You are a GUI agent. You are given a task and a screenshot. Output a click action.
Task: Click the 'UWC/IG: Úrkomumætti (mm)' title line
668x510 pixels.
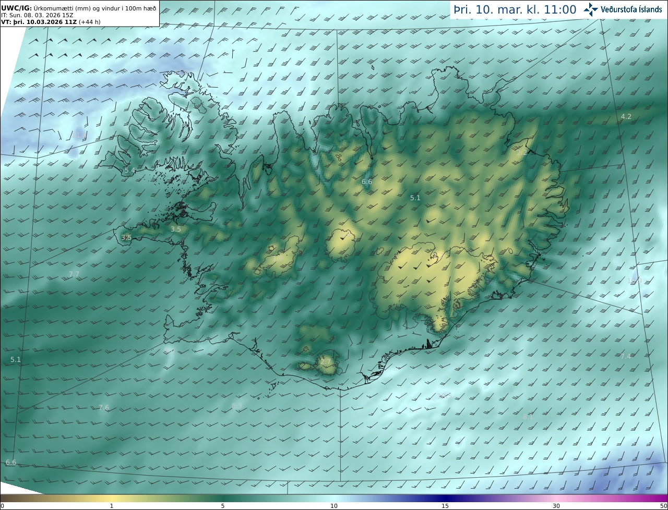point(78,8)
